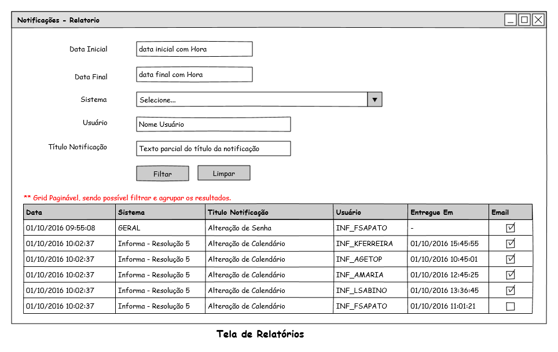Click the Título Notificação text field
Screen dimensions: 558x352
(213, 149)
